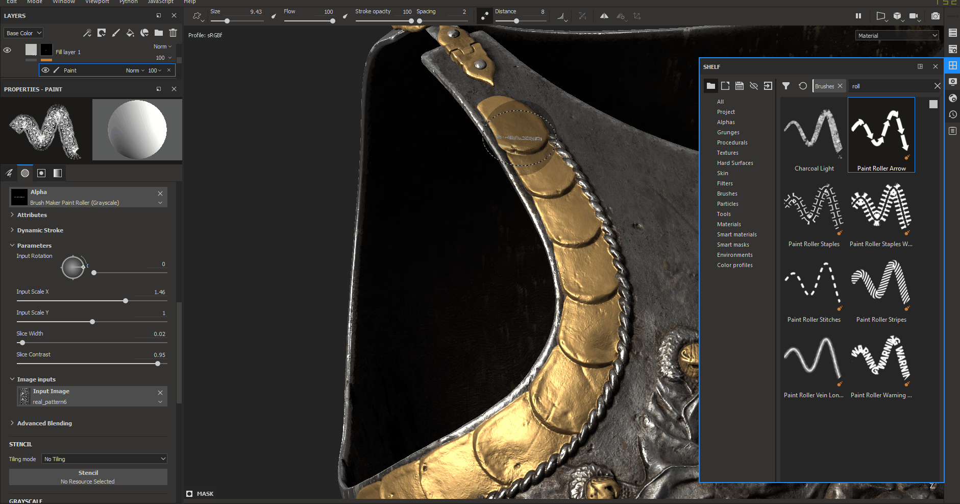Open the Base Color channel dropdown

coord(23,33)
